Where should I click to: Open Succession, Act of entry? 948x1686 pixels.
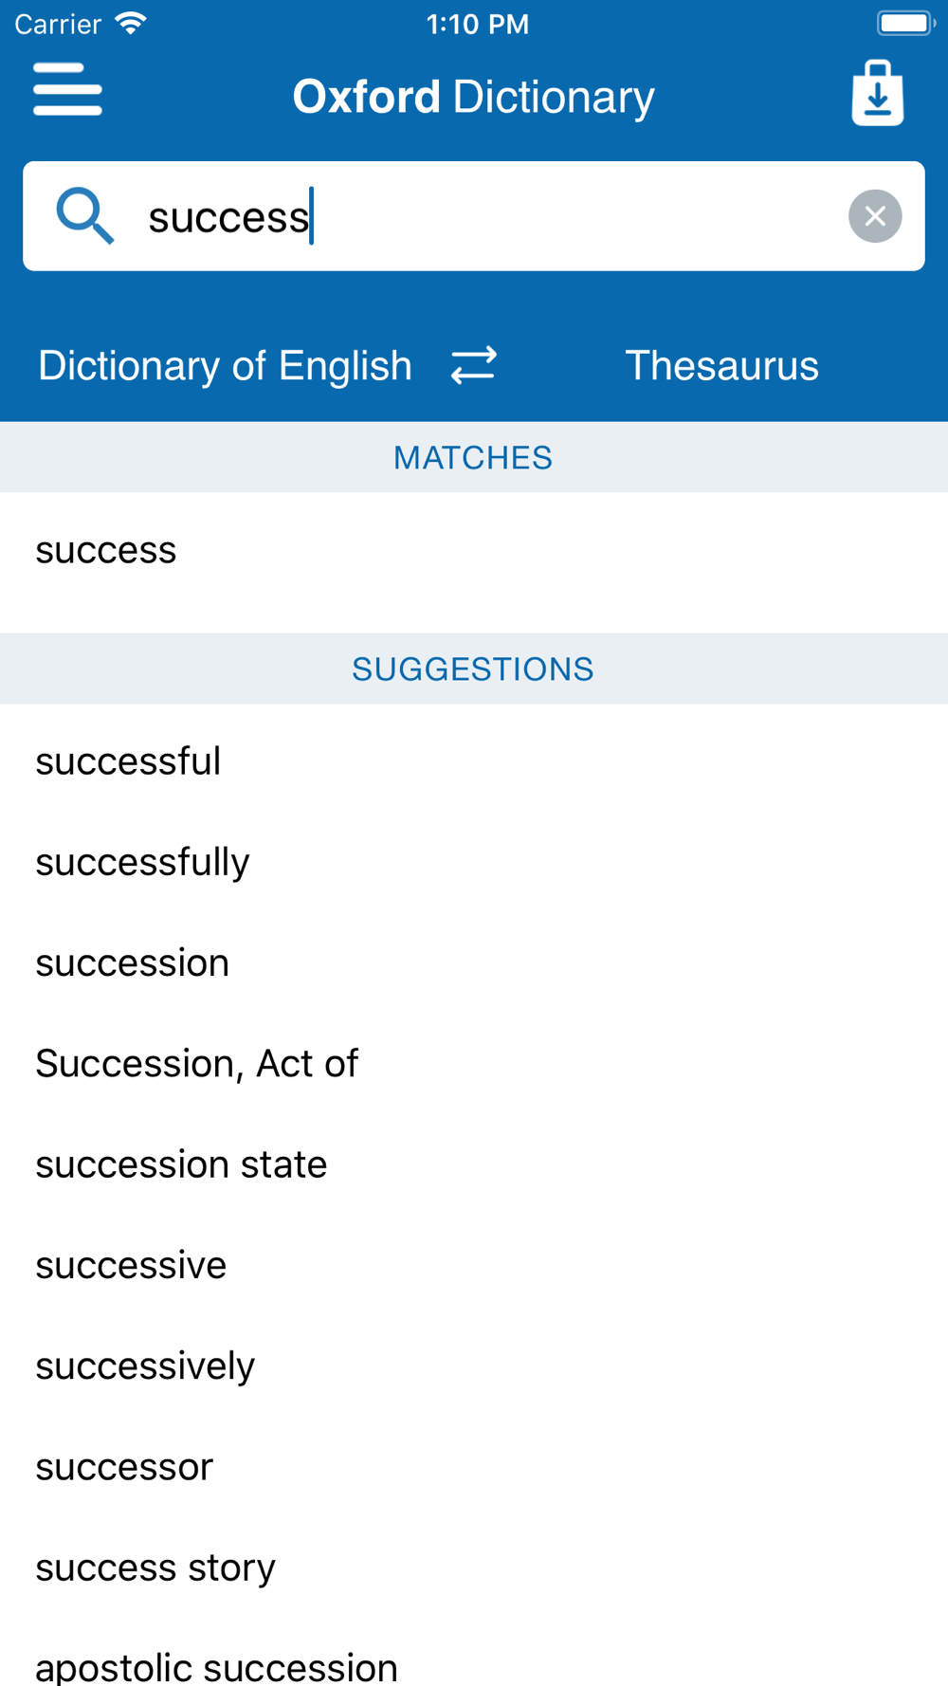pos(474,1063)
